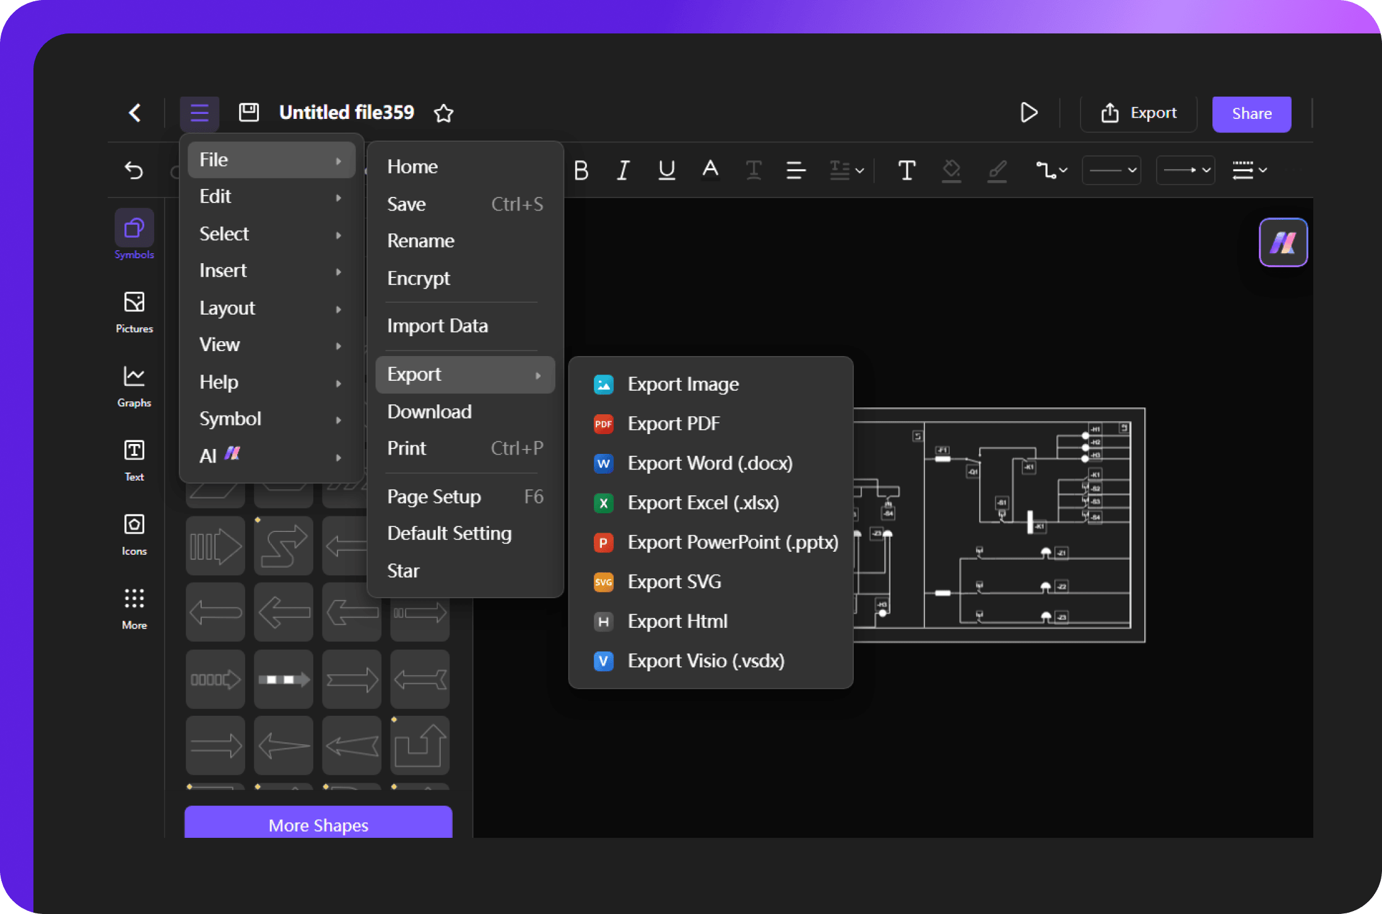Click the Play/Preview button
This screenshot has height=914, width=1382.
(1028, 112)
